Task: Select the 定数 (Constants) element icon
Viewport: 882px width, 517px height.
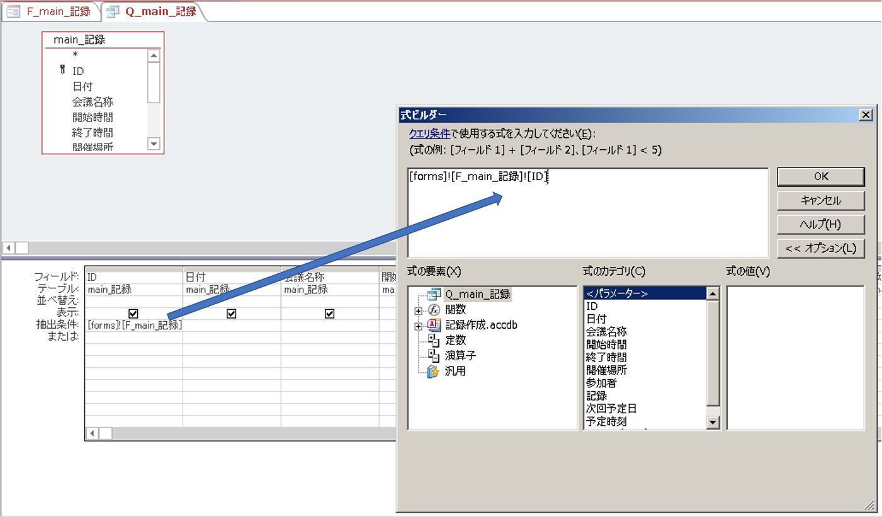Action: [x=434, y=340]
